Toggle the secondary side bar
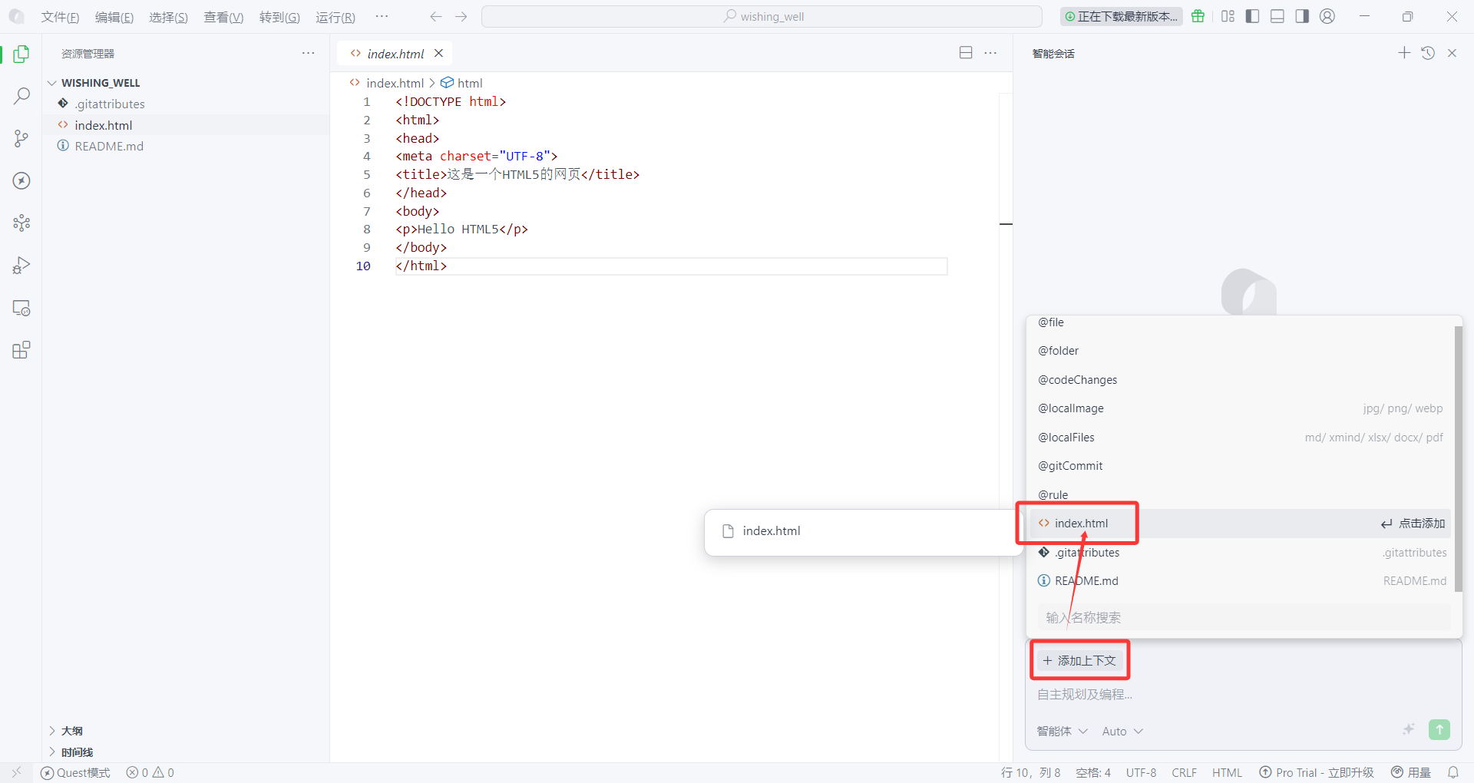 point(1302,16)
